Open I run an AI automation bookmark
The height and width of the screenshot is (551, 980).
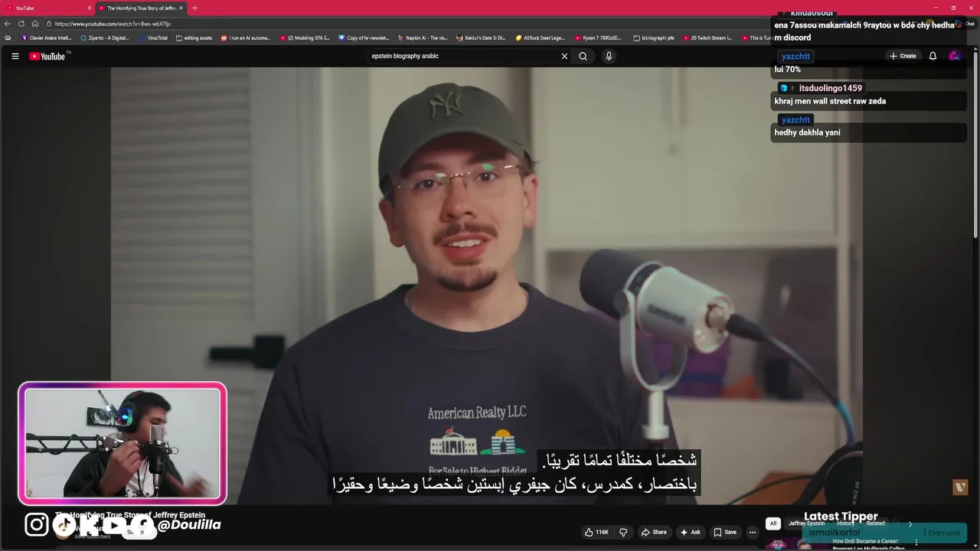click(246, 37)
